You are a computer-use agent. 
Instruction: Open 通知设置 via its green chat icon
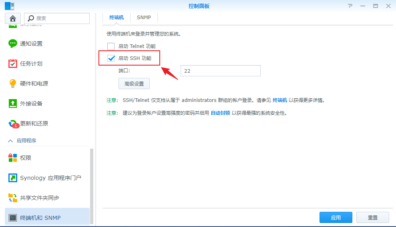[13, 44]
